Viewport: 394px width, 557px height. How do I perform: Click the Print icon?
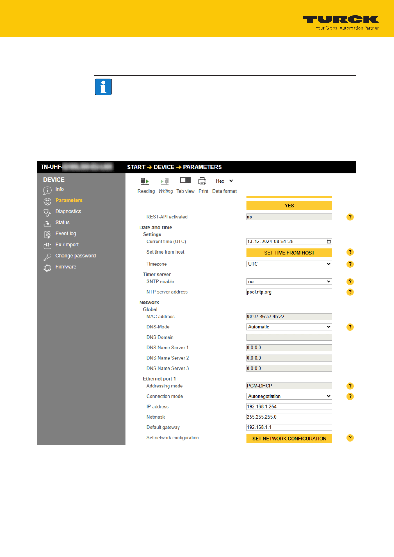[202, 181]
